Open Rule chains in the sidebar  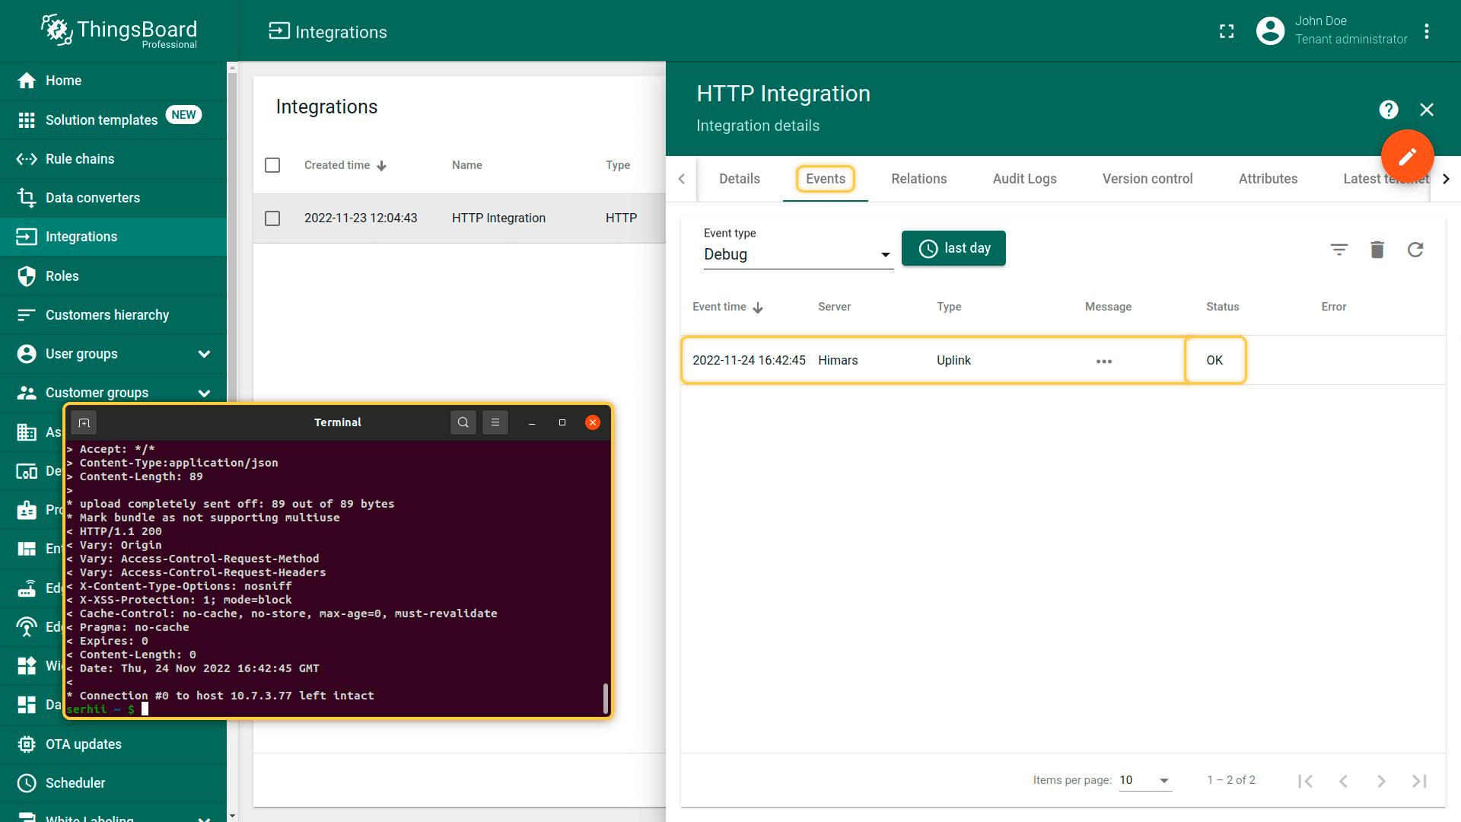(80, 159)
